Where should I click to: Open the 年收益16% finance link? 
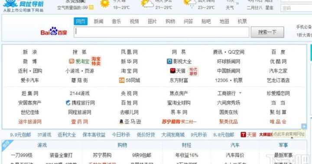[187, 155]
